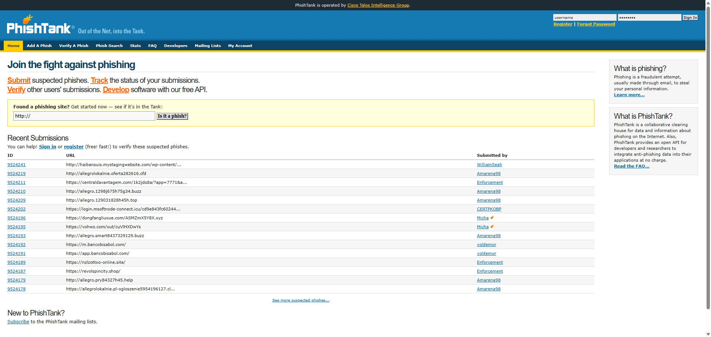
Task: Open the Register link in the header
Action: pos(563,24)
